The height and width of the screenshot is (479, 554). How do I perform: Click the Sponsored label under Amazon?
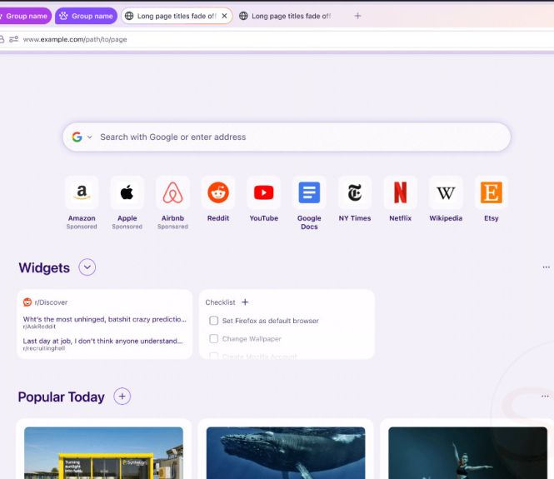tap(82, 227)
